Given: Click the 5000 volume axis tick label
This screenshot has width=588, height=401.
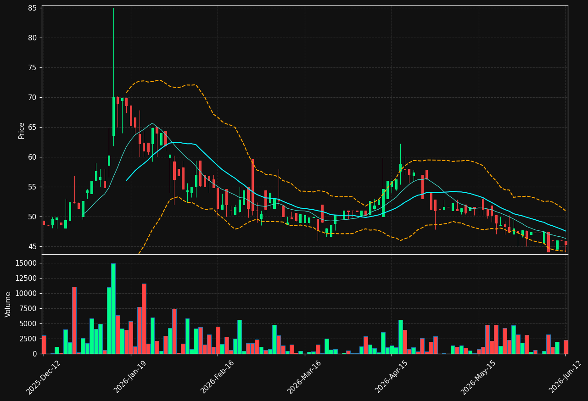Looking at the screenshot, I should (29, 324).
